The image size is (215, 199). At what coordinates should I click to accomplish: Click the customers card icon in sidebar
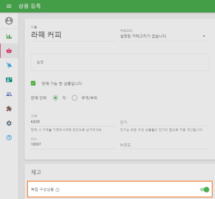9,79
